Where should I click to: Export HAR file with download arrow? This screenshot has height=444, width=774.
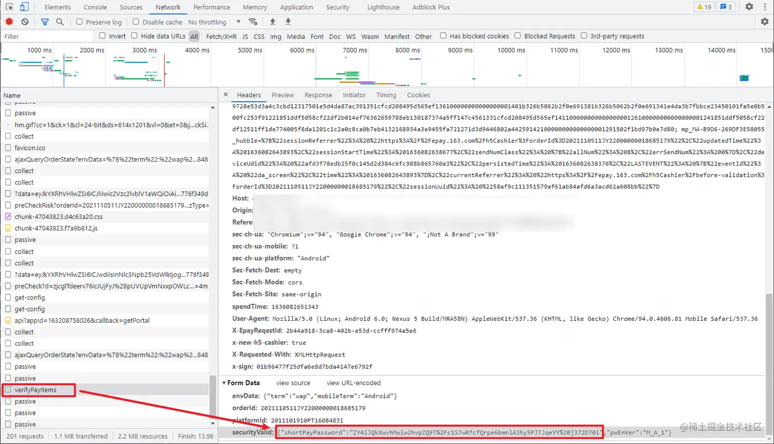(288, 22)
